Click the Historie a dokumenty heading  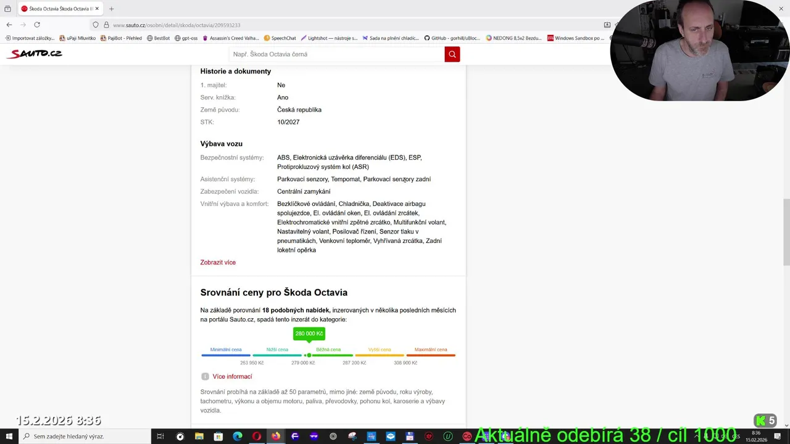pyautogui.click(x=236, y=71)
